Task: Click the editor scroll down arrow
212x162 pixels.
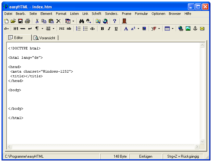Action: tap(202, 141)
